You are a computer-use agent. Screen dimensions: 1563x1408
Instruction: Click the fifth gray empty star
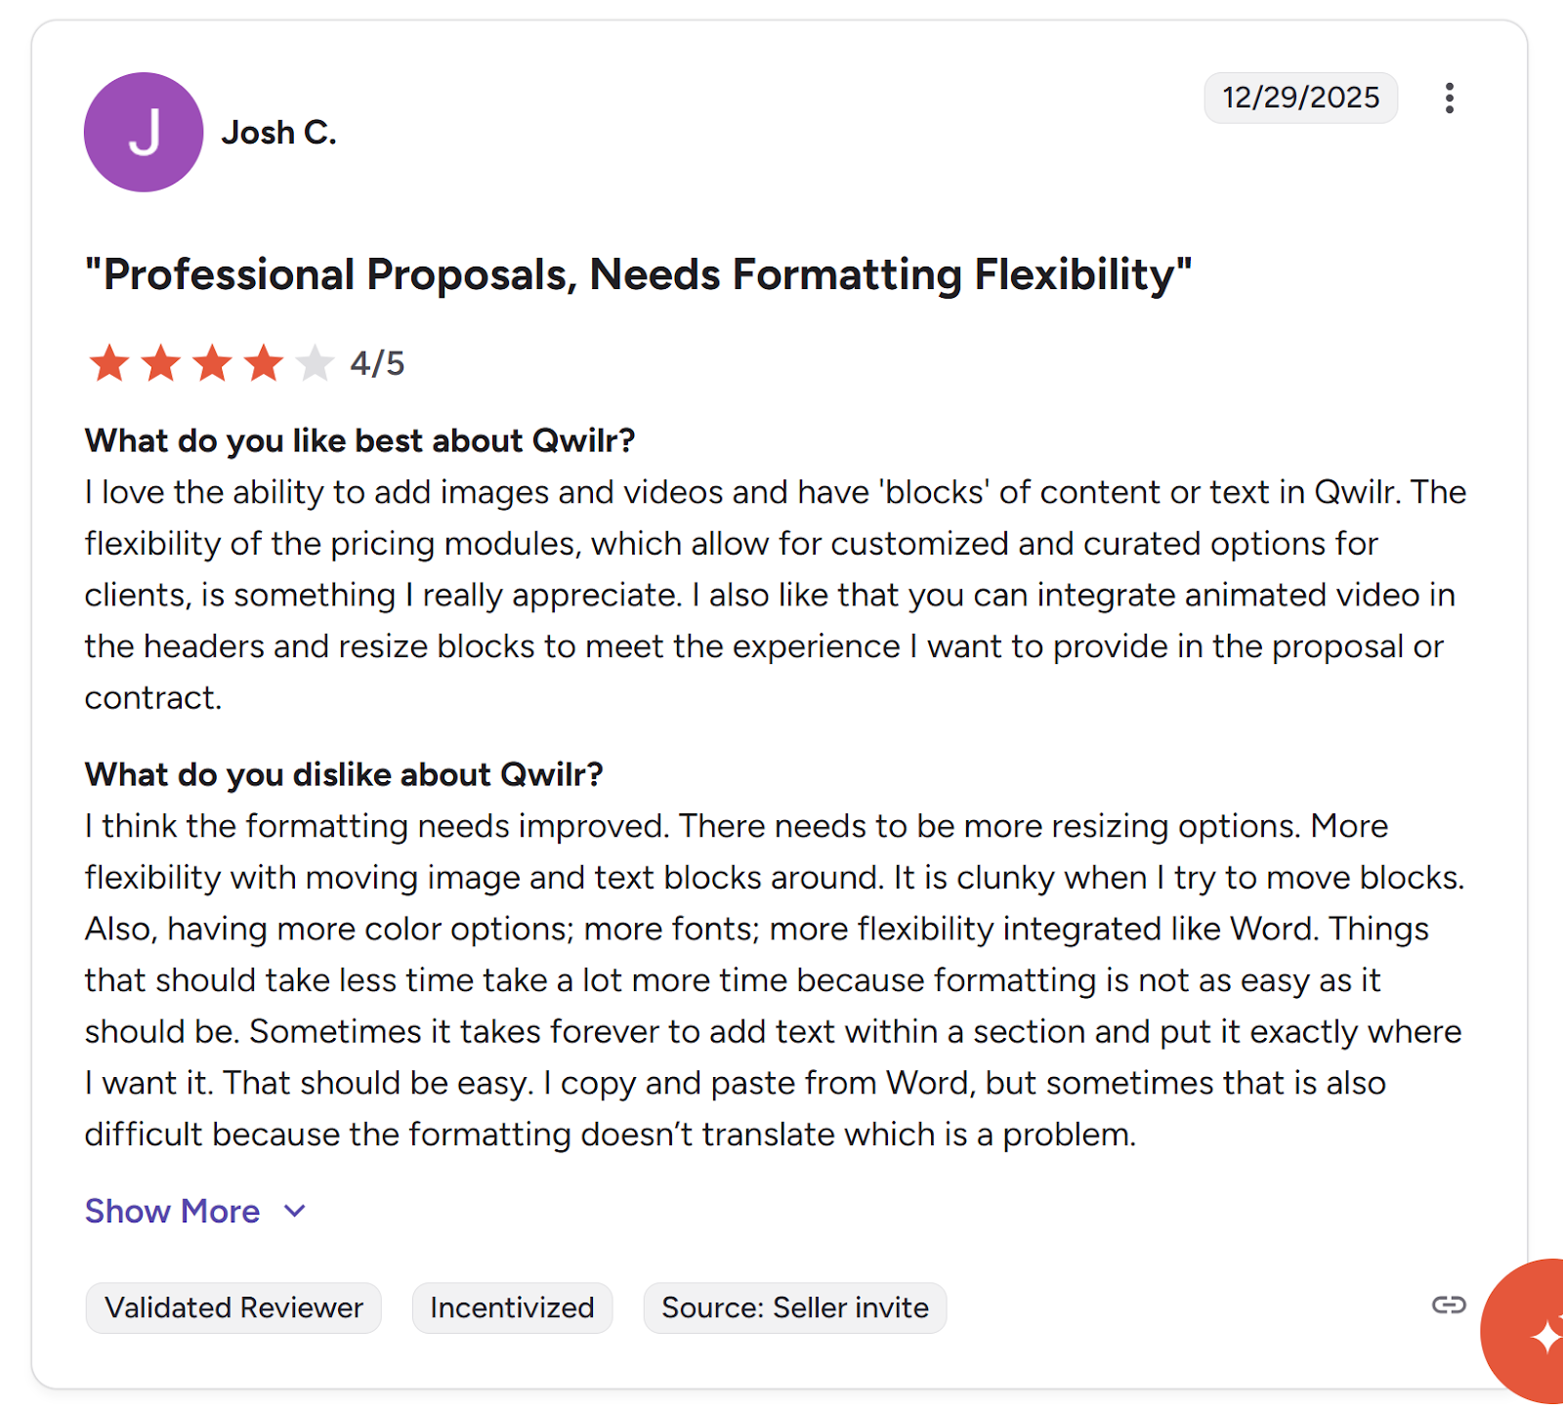pyautogui.click(x=315, y=363)
